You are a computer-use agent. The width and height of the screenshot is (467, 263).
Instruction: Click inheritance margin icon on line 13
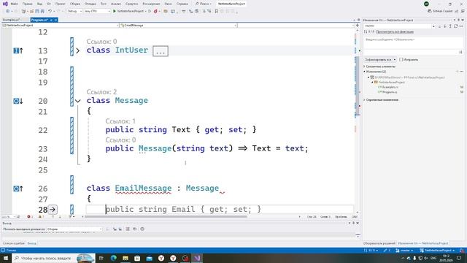point(18,50)
